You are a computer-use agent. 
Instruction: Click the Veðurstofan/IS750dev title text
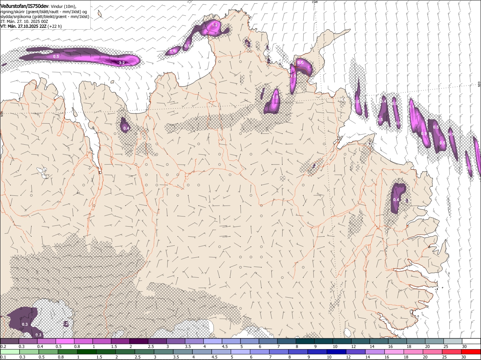[x=24, y=6]
